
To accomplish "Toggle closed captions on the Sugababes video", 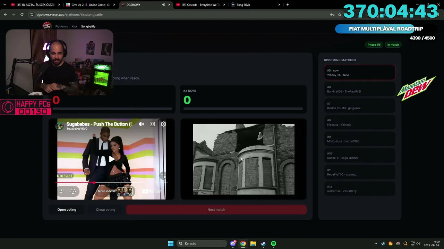I will (x=152, y=124).
